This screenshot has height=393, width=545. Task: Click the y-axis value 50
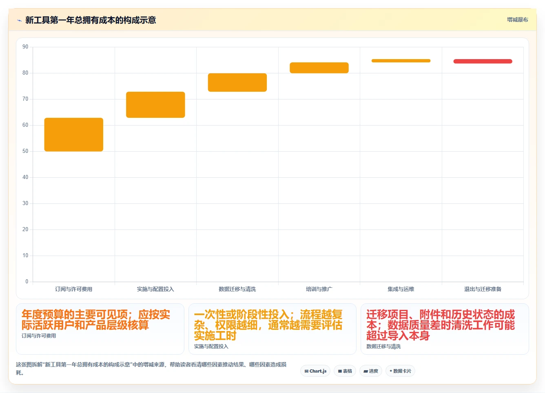tap(25, 151)
